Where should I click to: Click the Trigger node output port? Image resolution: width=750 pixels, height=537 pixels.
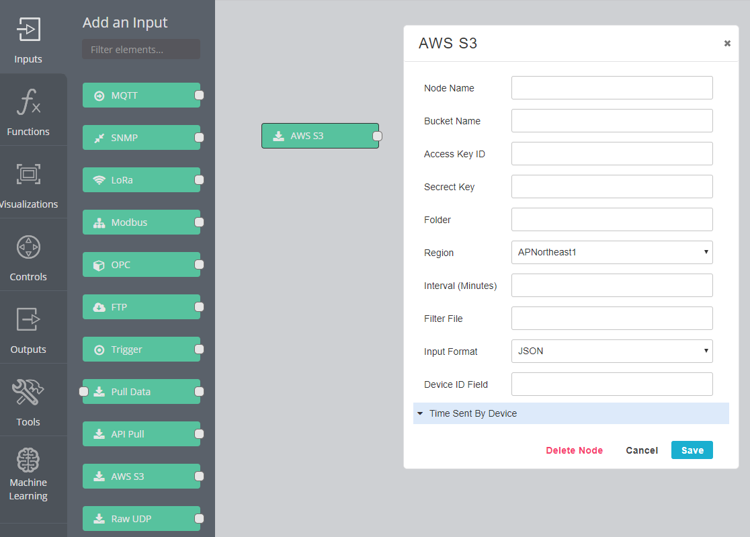pyautogui.click(x=200, y=349)
